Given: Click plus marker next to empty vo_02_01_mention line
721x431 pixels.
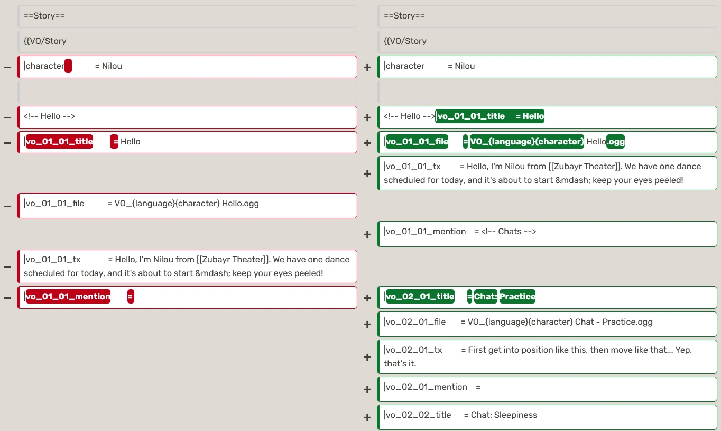Looking at the screenshot, I should point(367,389).
